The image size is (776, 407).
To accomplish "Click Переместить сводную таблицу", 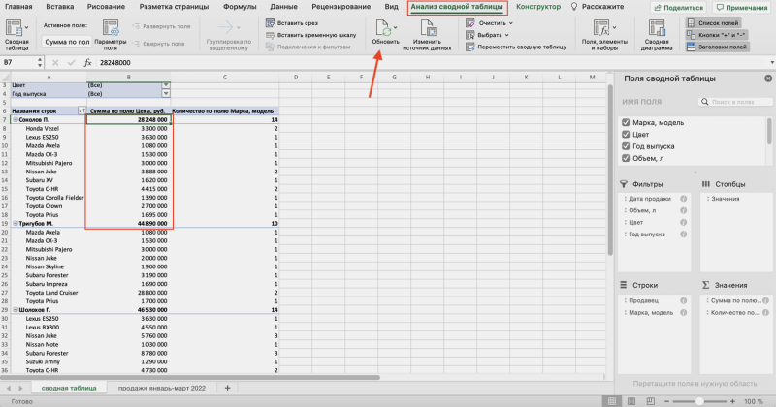I will [516, 47].
